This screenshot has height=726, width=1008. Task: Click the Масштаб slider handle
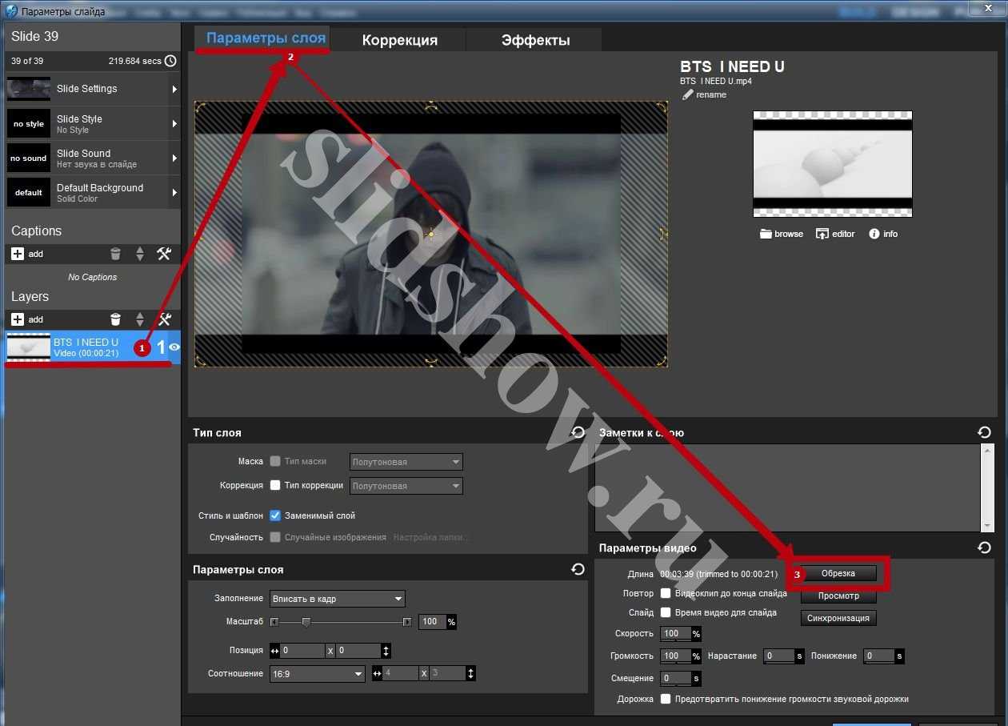point(306,622)
